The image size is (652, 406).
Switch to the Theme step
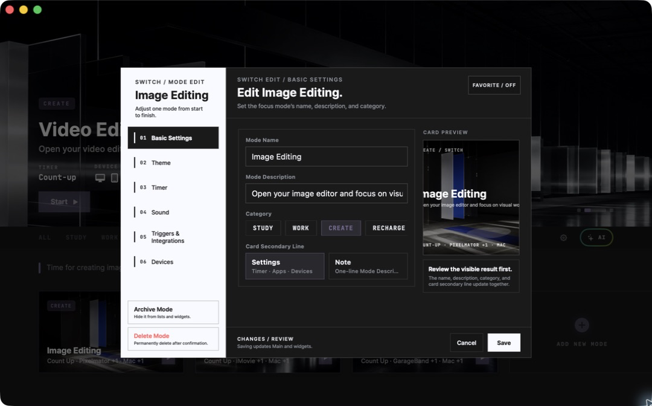173,163
